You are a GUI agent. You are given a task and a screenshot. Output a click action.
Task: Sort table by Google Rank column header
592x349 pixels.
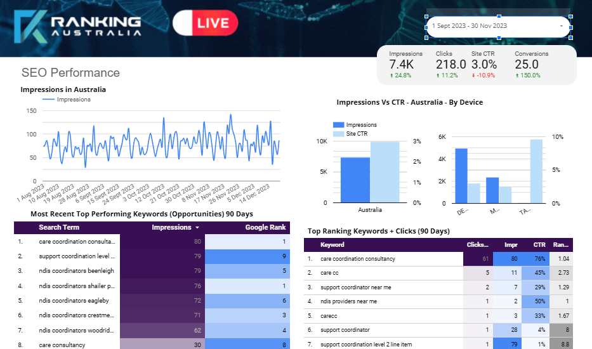[x=265, y=227]
